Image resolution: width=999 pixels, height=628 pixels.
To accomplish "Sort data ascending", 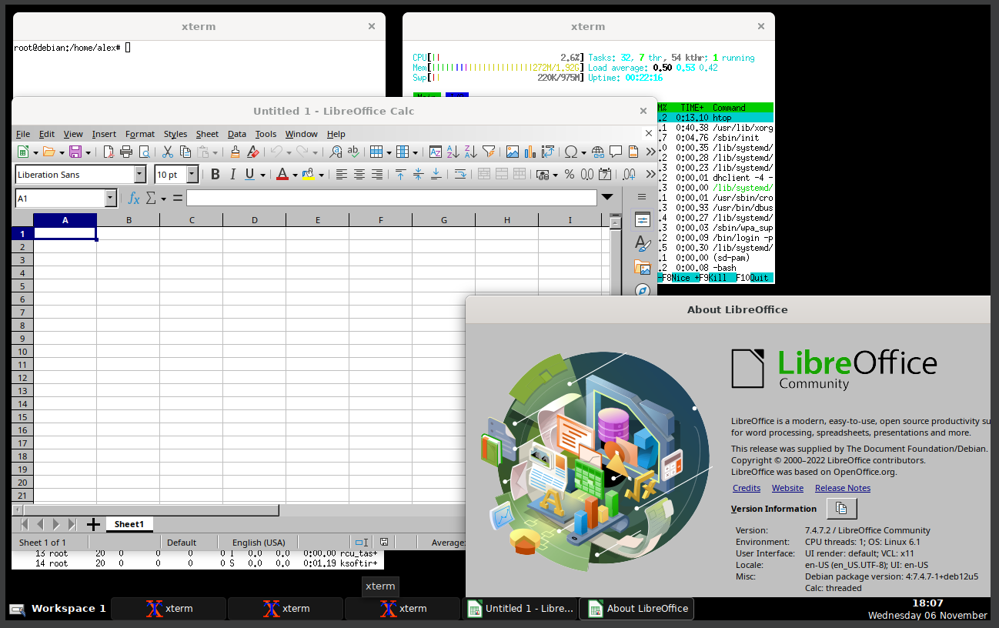I will (452, 152).
